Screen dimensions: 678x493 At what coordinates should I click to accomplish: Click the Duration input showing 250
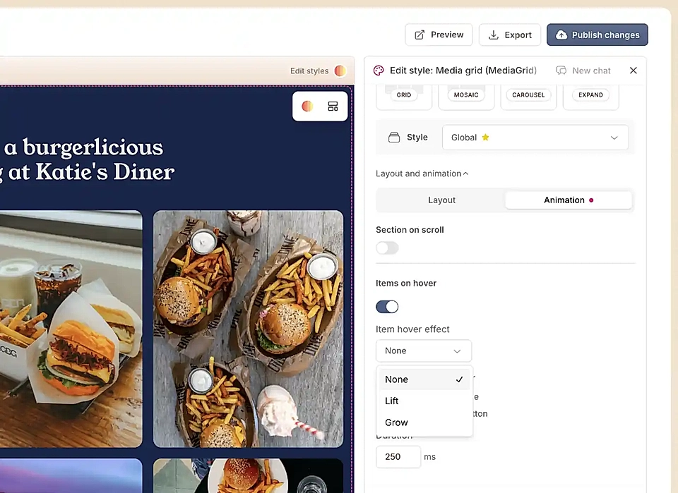coord(398,457)
